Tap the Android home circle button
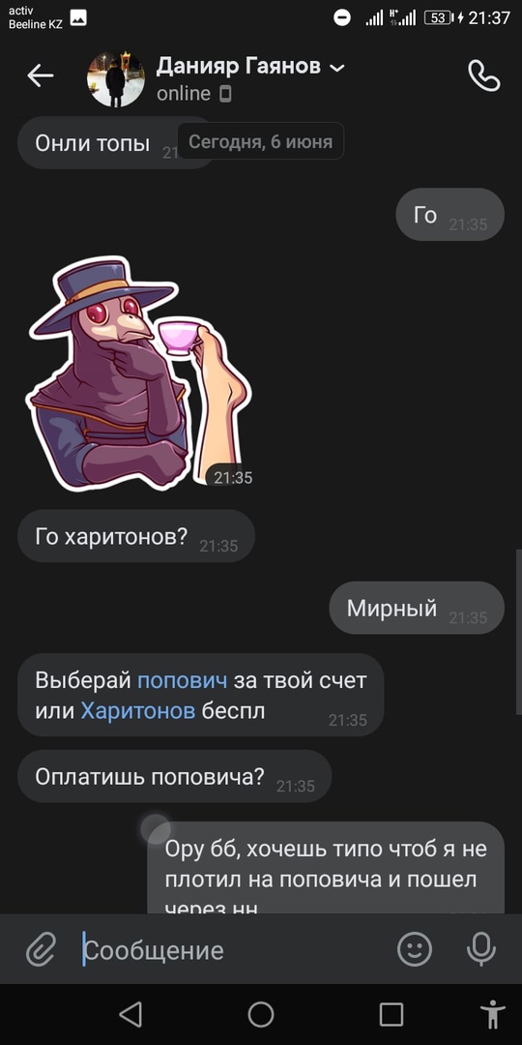Image resolution: width=522 pixels, height=1045 pixels. point(261,1014)
